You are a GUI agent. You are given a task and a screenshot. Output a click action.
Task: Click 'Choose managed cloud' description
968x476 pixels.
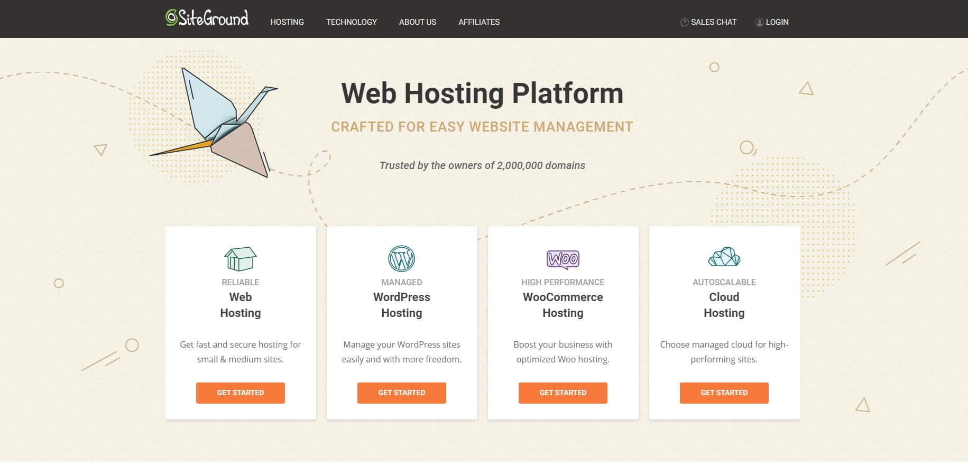click(x=724, y=352)
